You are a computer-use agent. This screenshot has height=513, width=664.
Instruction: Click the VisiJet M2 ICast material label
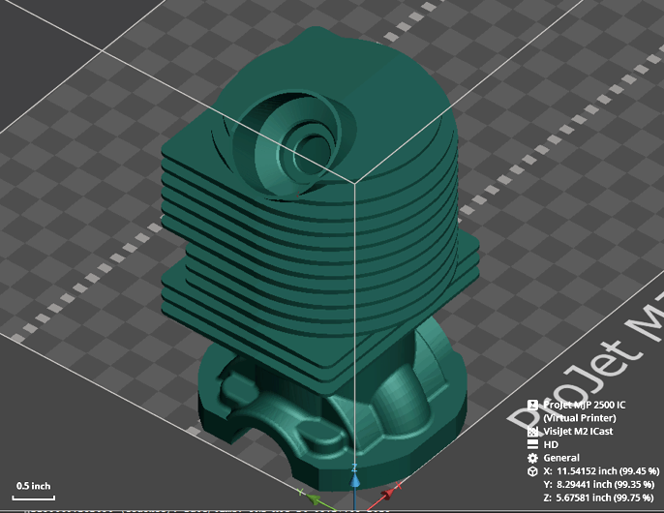pos(578,432)
